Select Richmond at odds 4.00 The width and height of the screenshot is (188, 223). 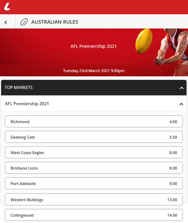[x=94, y=121]
